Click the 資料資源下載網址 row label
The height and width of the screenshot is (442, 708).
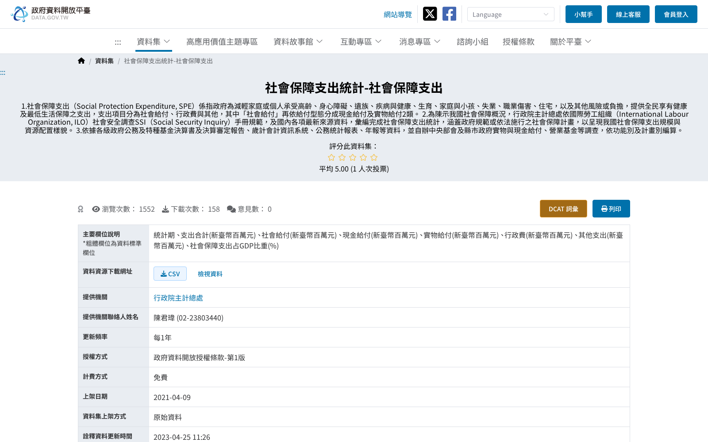(108, 271)
